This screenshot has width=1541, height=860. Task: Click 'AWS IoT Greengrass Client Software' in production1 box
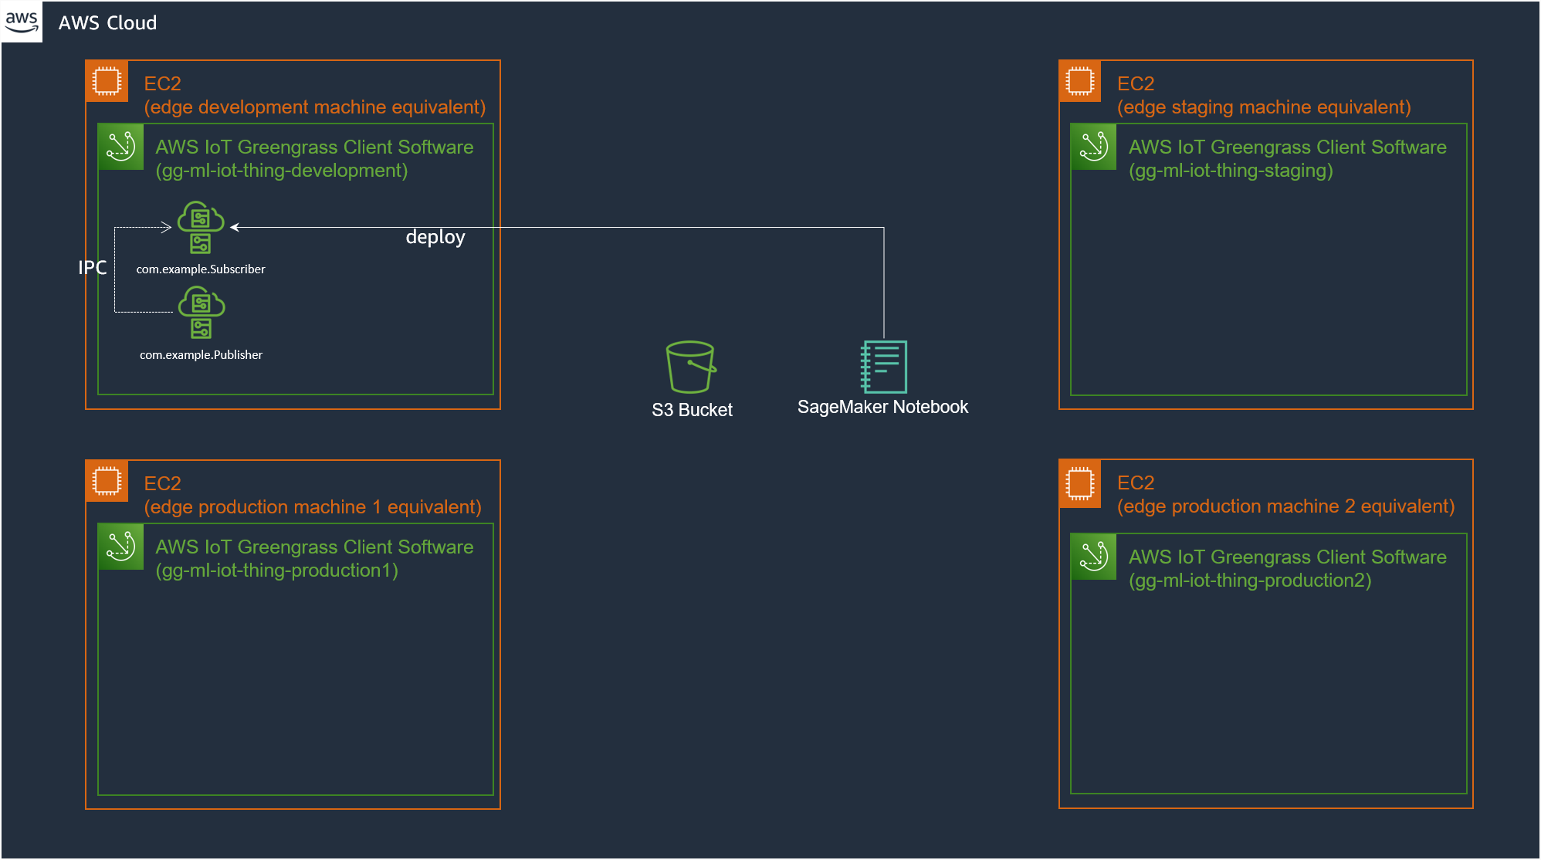[314, 547]
